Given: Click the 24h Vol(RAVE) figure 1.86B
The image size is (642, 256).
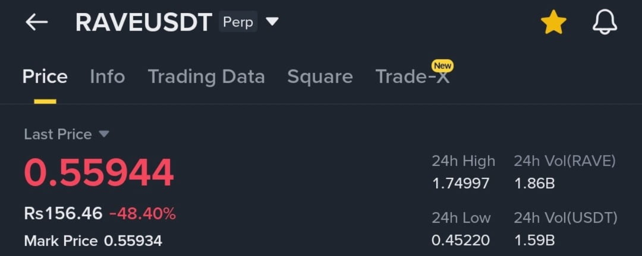Looking at the screenshot, I should click(x=535, y=183).
